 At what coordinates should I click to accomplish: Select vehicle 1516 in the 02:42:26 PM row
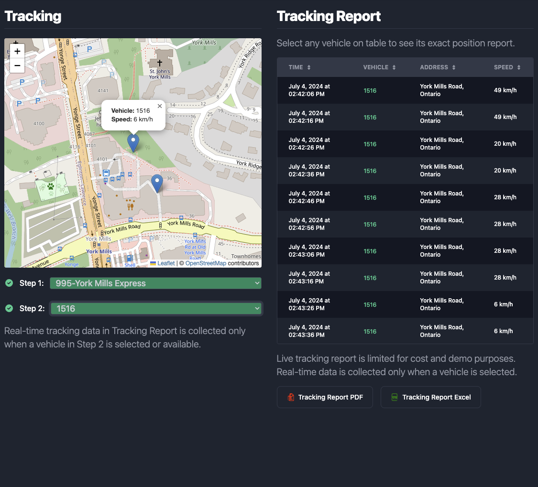click(x=370, y=144)
